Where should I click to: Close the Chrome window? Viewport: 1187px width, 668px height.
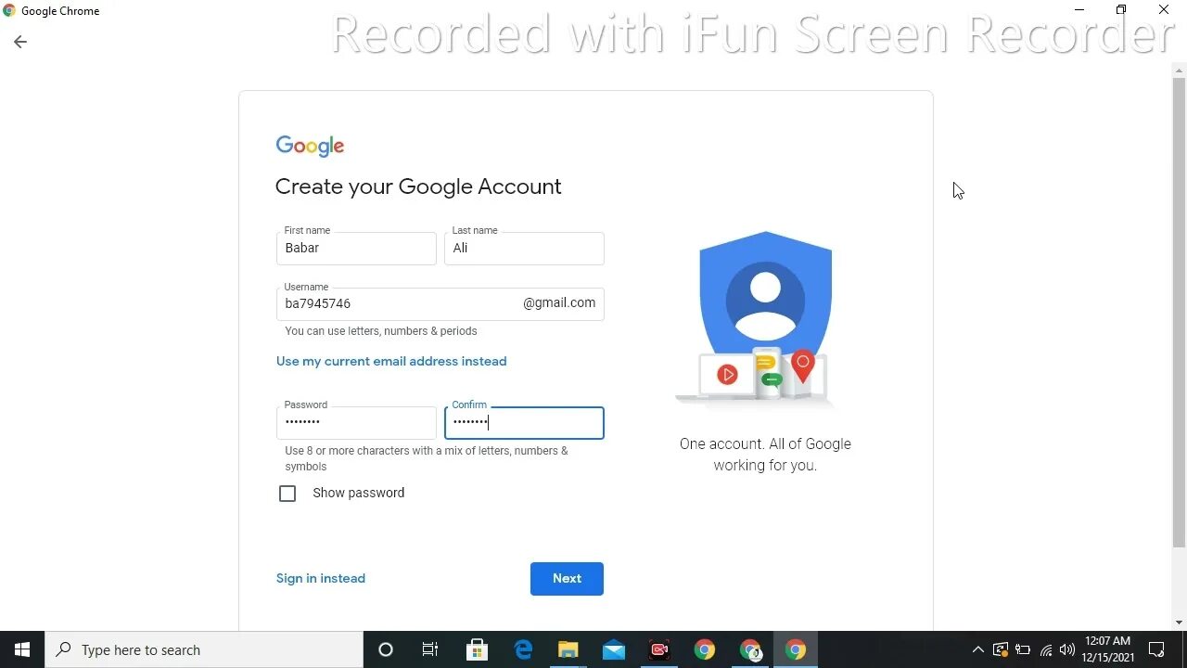tap(1164, 10)
